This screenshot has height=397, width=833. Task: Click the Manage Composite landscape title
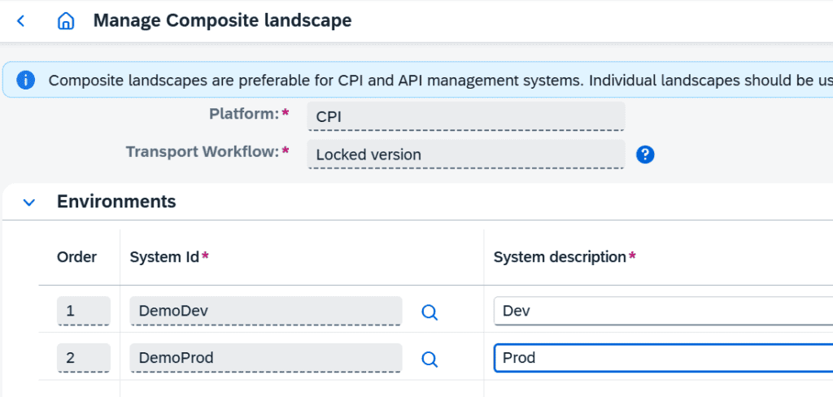coord(222,20)
